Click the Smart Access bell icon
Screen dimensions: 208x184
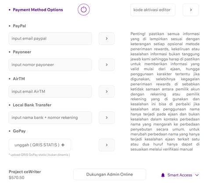[x=163, y=175]
